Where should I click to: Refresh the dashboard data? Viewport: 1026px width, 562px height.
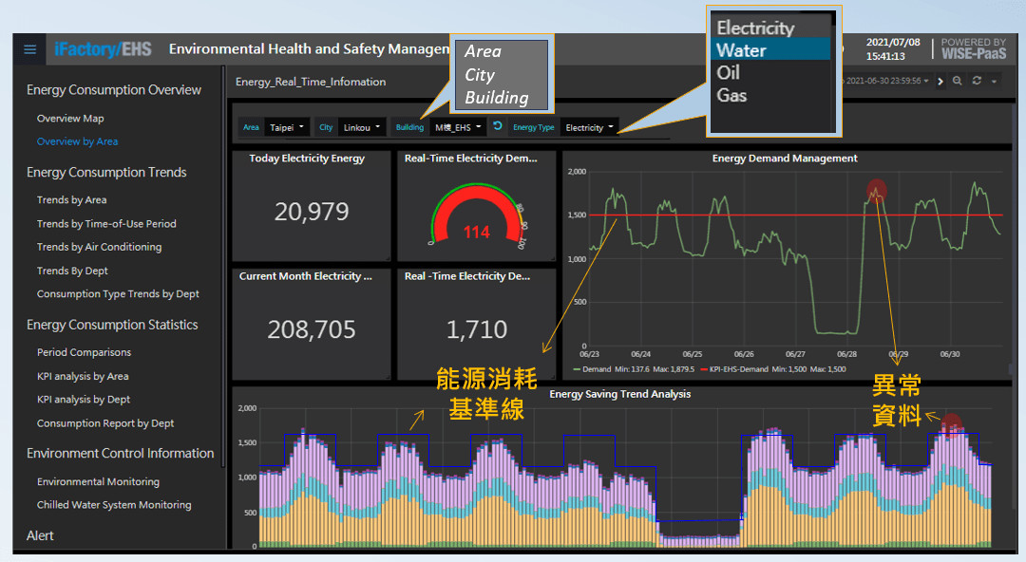coord(977,81)
